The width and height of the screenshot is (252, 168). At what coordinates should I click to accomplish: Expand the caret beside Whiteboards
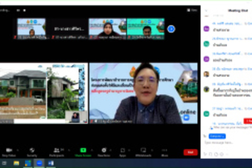coord(152,150)
